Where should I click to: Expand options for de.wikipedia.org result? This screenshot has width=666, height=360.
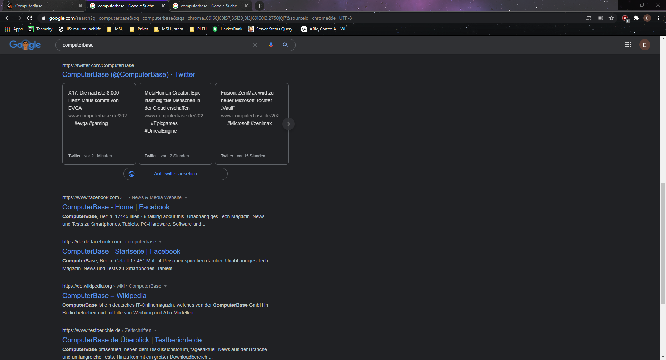click(165, 286)
